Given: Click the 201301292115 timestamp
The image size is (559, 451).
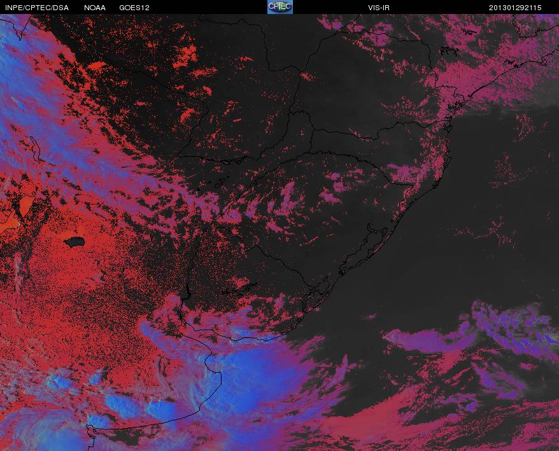Looking at the screenshot, I should pos(515,8).
